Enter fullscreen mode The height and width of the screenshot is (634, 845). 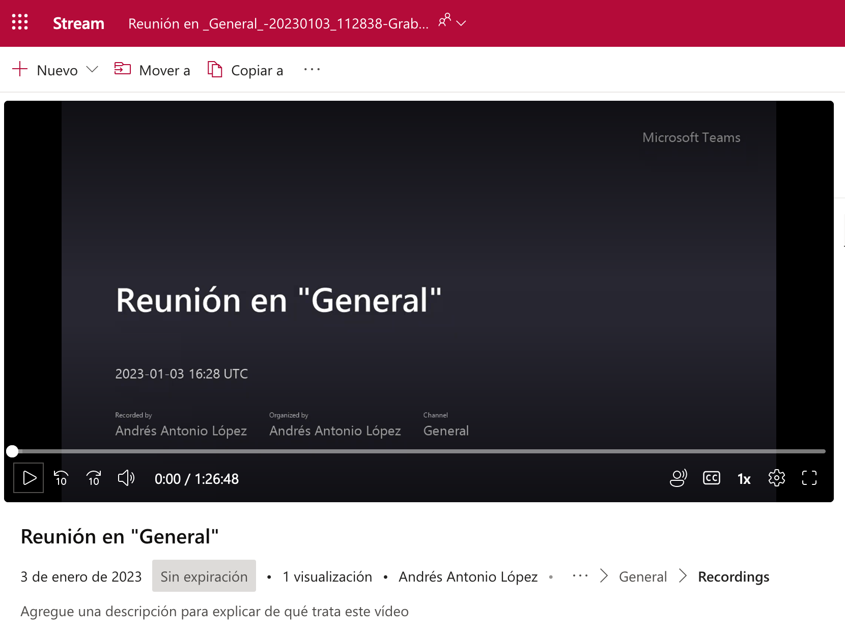point(809,478)
